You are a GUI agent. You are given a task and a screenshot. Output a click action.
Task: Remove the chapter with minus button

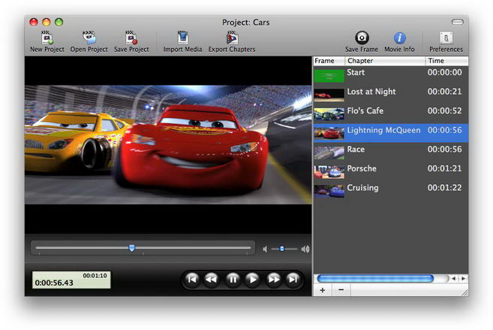[340, 289]
